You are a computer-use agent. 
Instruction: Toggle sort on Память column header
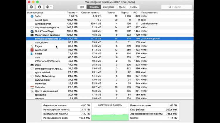click(x=72, y=13)
